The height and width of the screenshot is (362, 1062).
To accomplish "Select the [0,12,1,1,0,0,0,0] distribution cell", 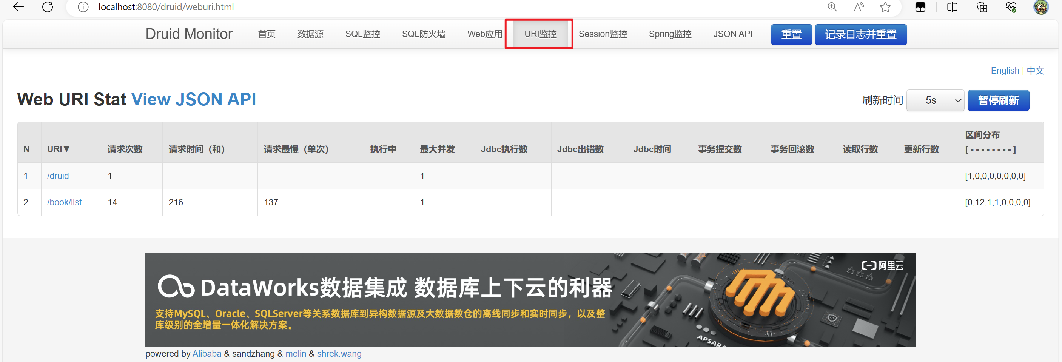I will [x=1001, y=202].
